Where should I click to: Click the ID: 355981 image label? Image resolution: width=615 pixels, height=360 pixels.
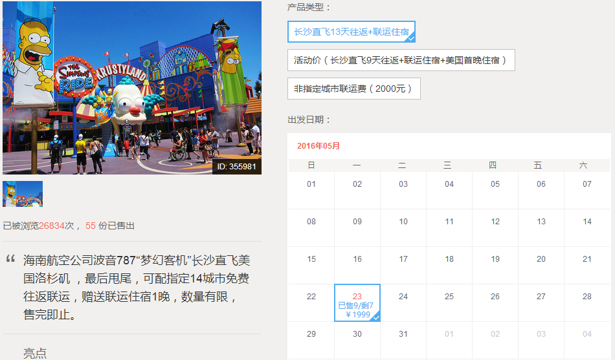[x=236, y=167]
